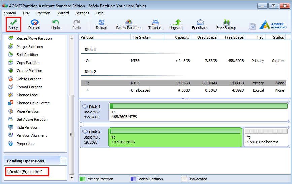Select the F: 14.95GB NTFS partition block
This screenshot has height=184, width=292.
(175, 137)
